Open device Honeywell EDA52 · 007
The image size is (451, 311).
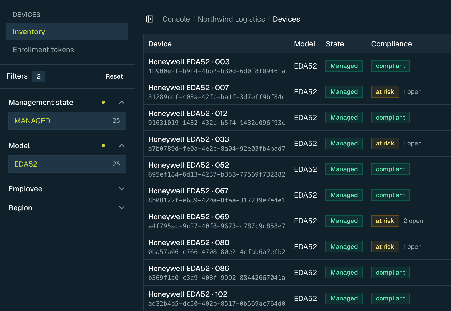point(189,88)
